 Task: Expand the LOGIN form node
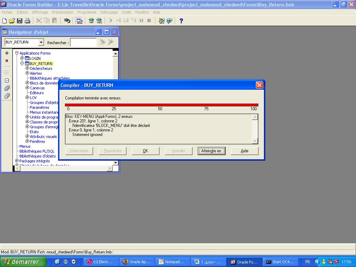click(22, 58)
